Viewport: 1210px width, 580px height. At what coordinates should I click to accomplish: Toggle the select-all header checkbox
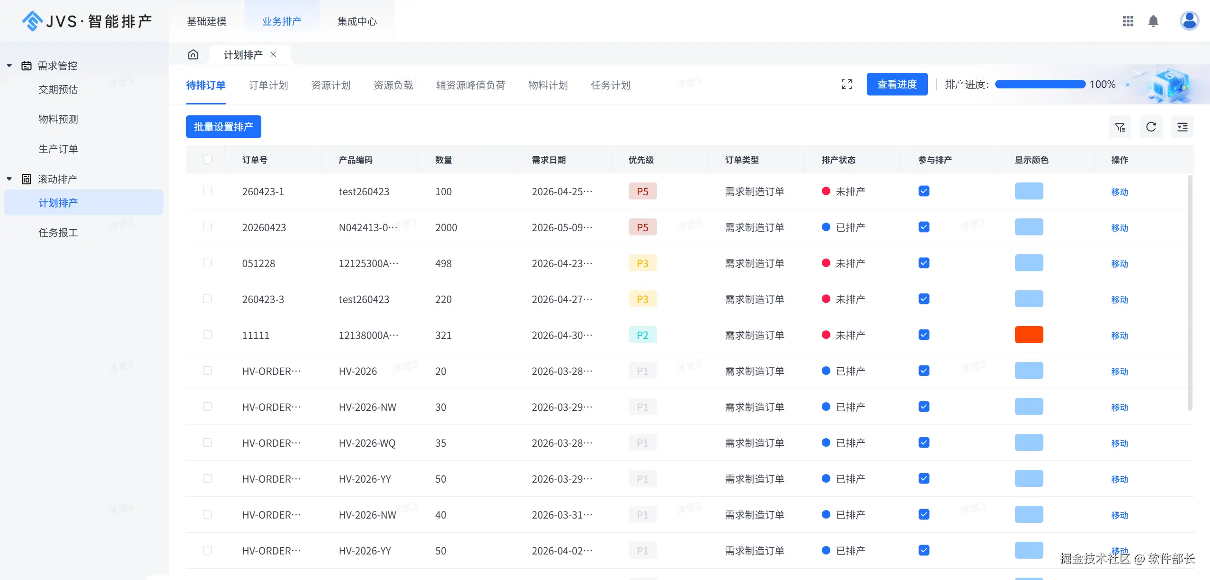[207, 159]
